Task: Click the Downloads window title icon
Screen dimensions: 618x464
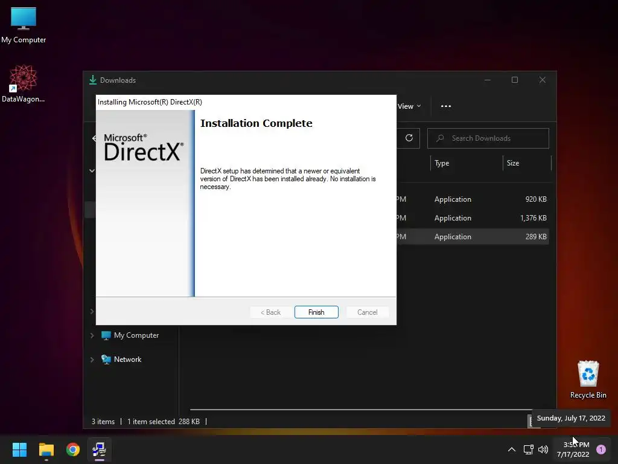Action: [92, 80]
